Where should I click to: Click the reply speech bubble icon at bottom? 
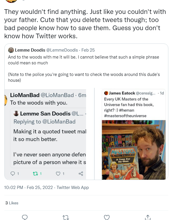(x=25, y=217)
